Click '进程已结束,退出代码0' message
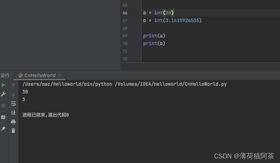280x163 pixels. click(45, 115)
